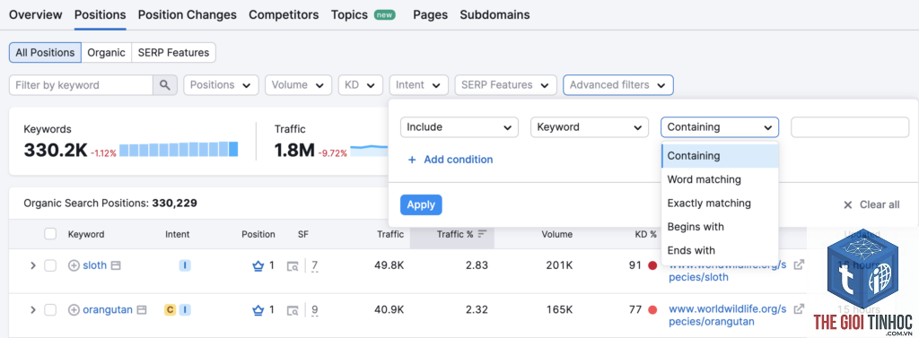Image resolution: width=919 pixels, height=338 pixels.
Task: Select the Positions tab
Action: click(x=101, y=14)
